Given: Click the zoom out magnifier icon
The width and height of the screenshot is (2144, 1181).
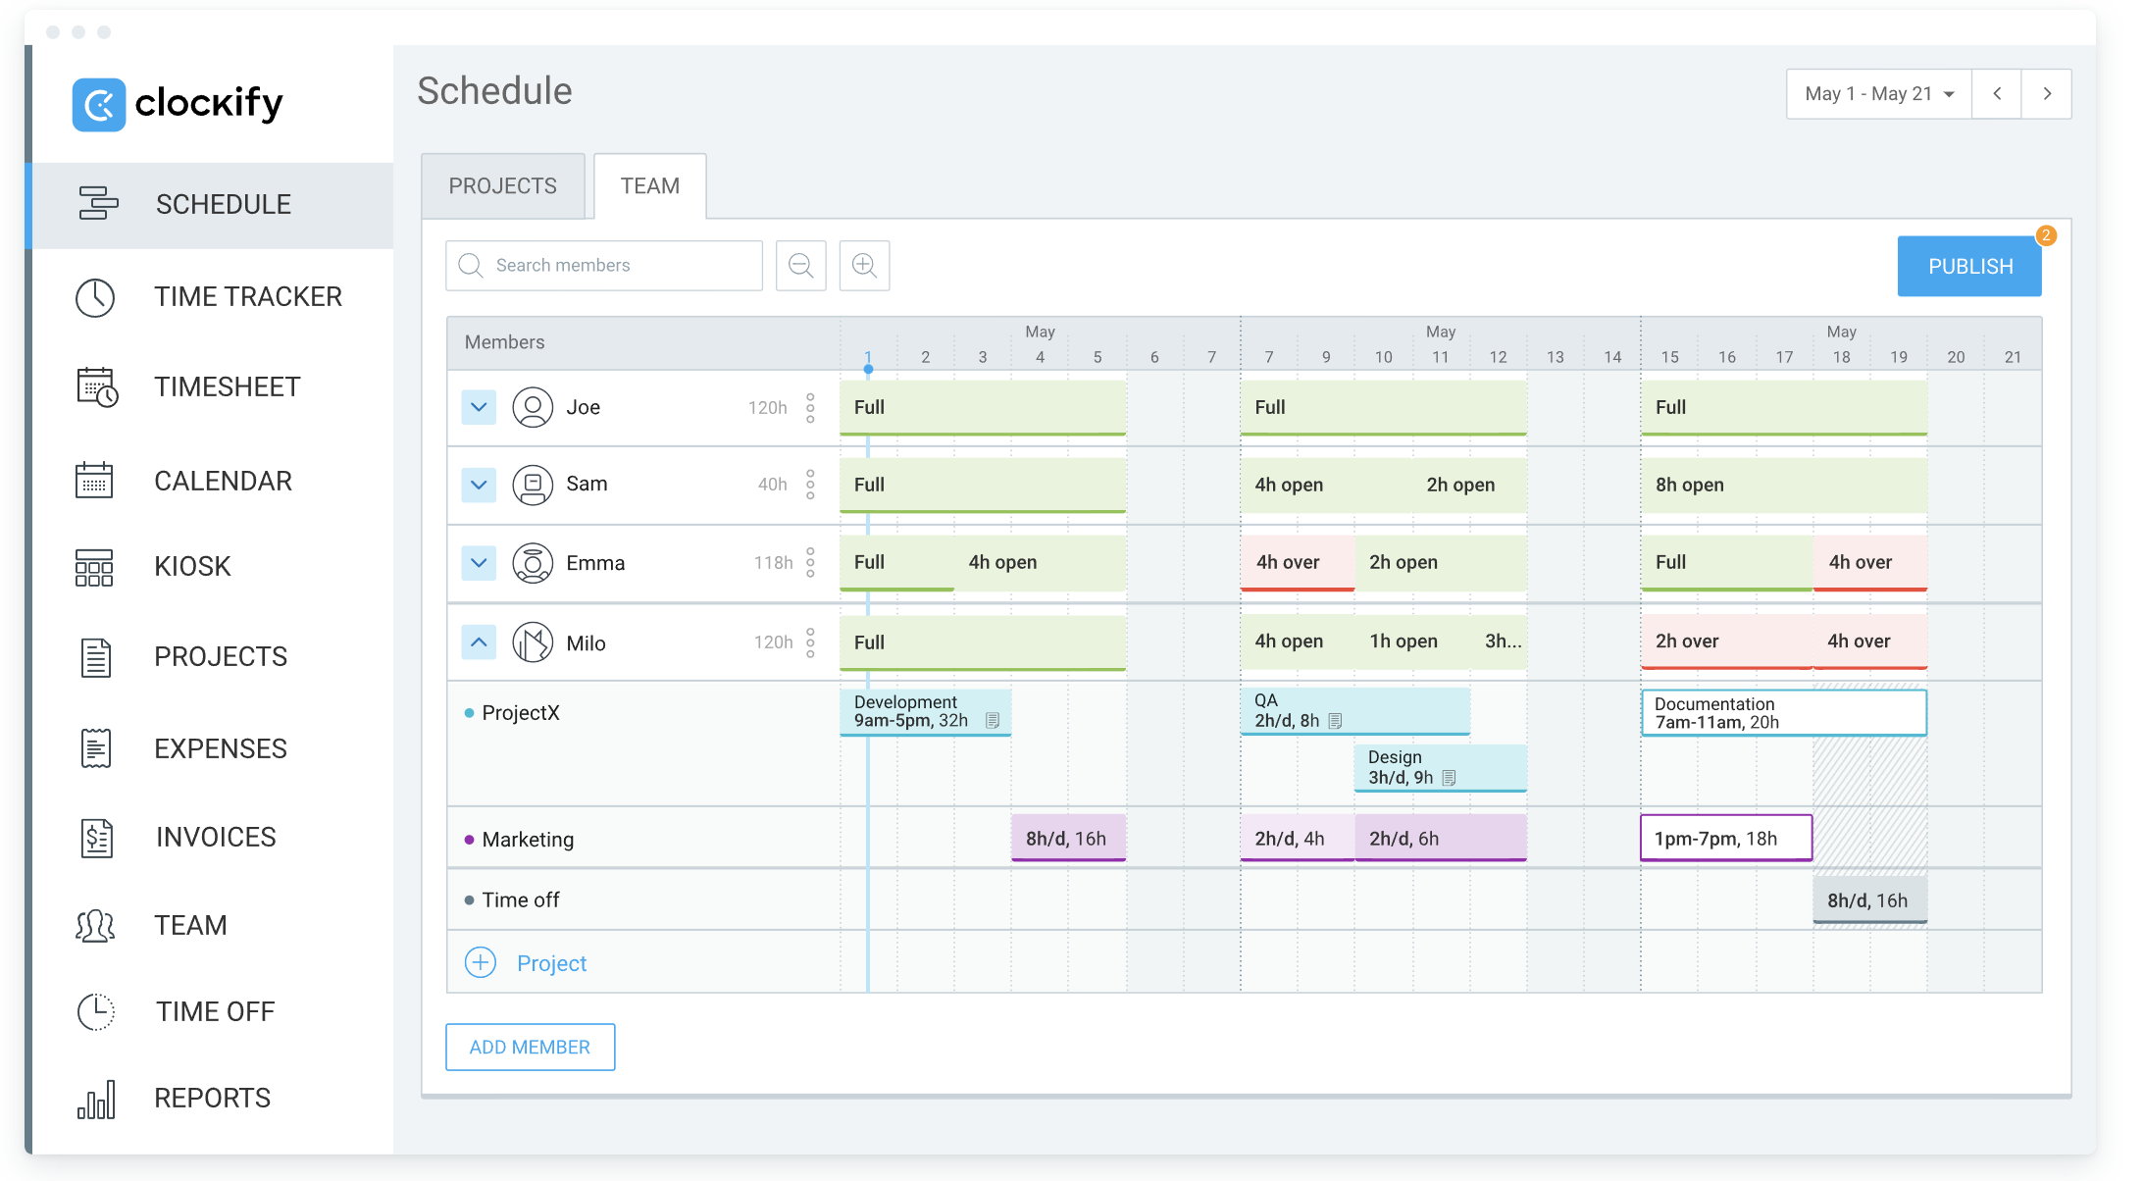Looking at the screenshot, I should pyautogui.click(x=800, y=266).
